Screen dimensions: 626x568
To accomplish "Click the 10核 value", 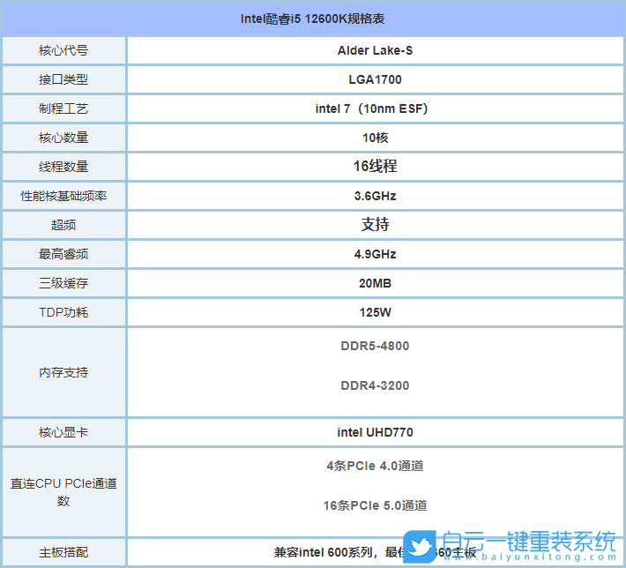I will (x=375, y=138).
